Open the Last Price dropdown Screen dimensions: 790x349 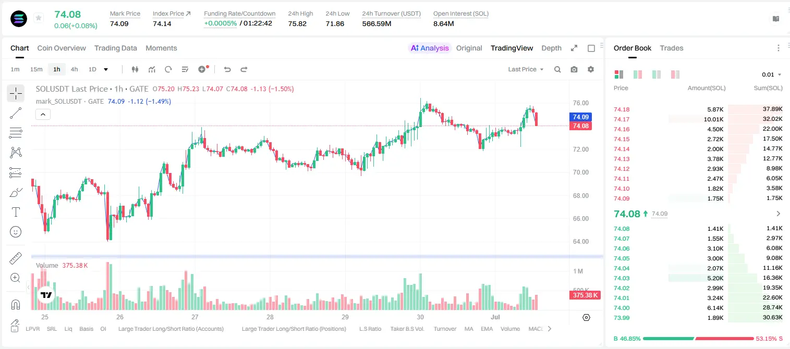pos(526,69)
